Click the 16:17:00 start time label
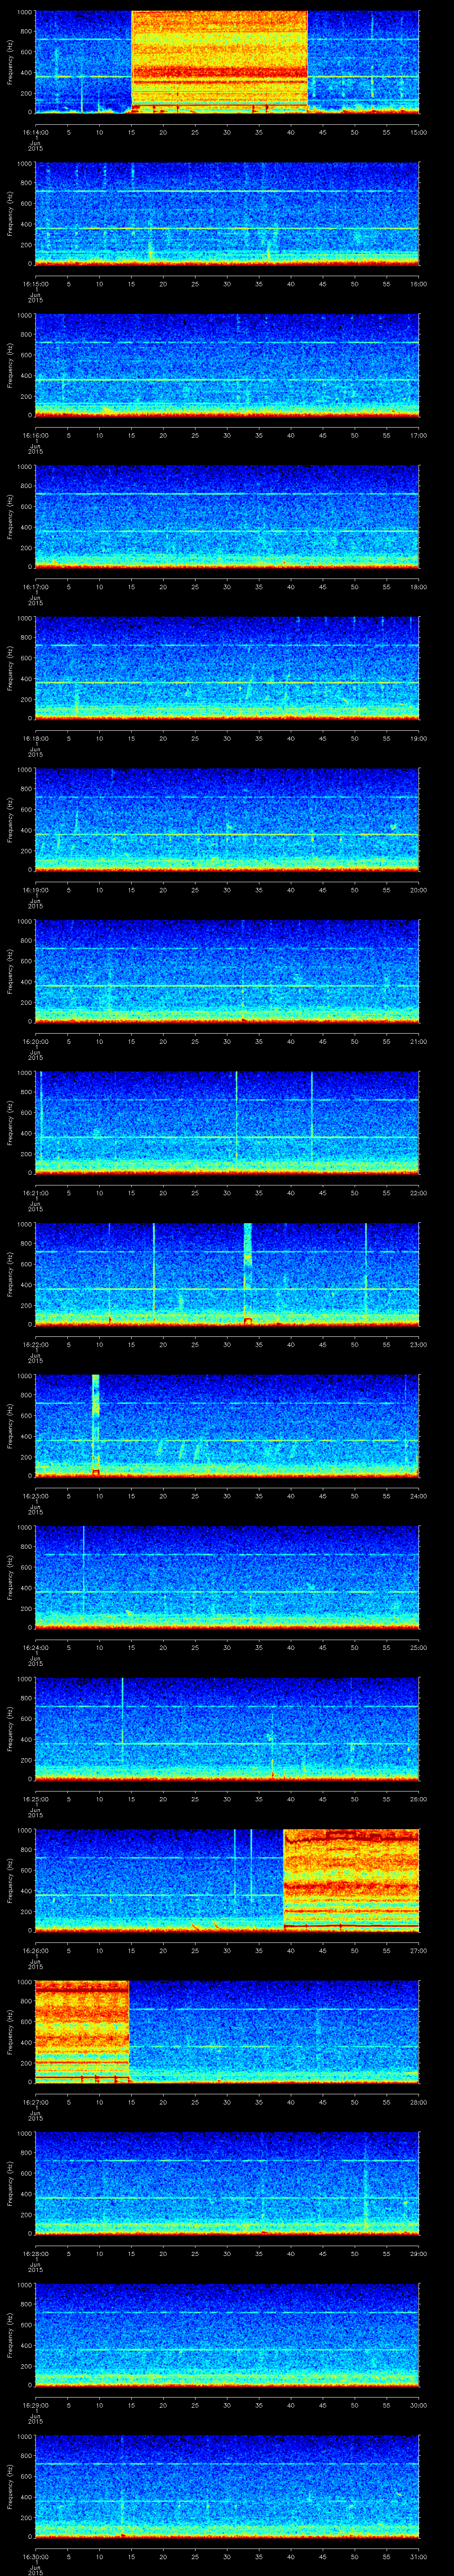The image size is (454, 2576). pos(35,587)
